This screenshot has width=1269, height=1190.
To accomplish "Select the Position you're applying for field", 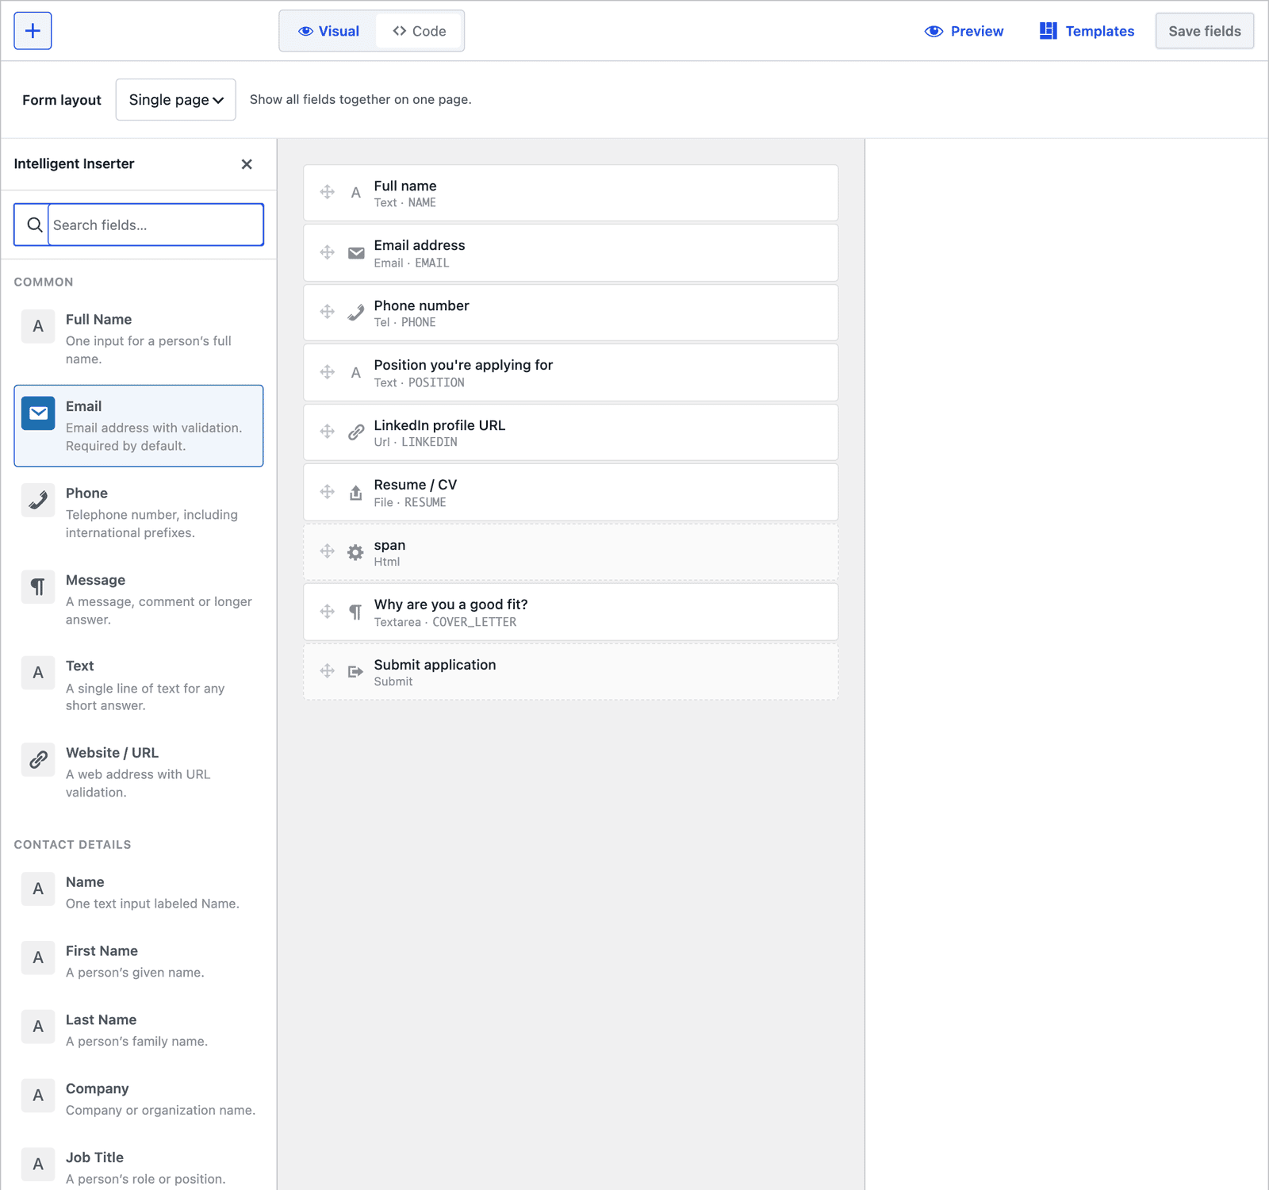I will coord(571,373).
